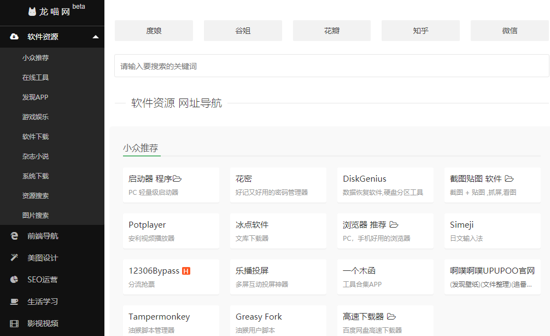Open the 冰点软件 card
Image resolution: width=550 pixels, height=336 pixels.
click(278, 231)
